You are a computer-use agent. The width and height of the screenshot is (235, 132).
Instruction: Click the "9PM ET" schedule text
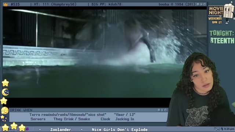pyautogui.click(x=217, y=22)
